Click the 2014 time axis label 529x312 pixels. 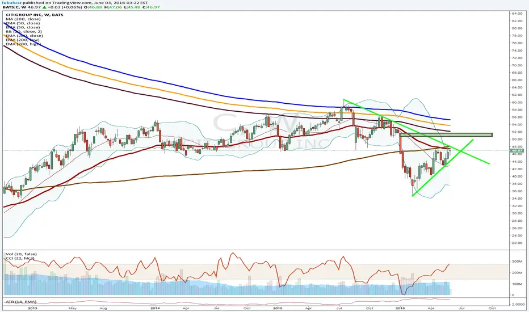click(155, 308)
